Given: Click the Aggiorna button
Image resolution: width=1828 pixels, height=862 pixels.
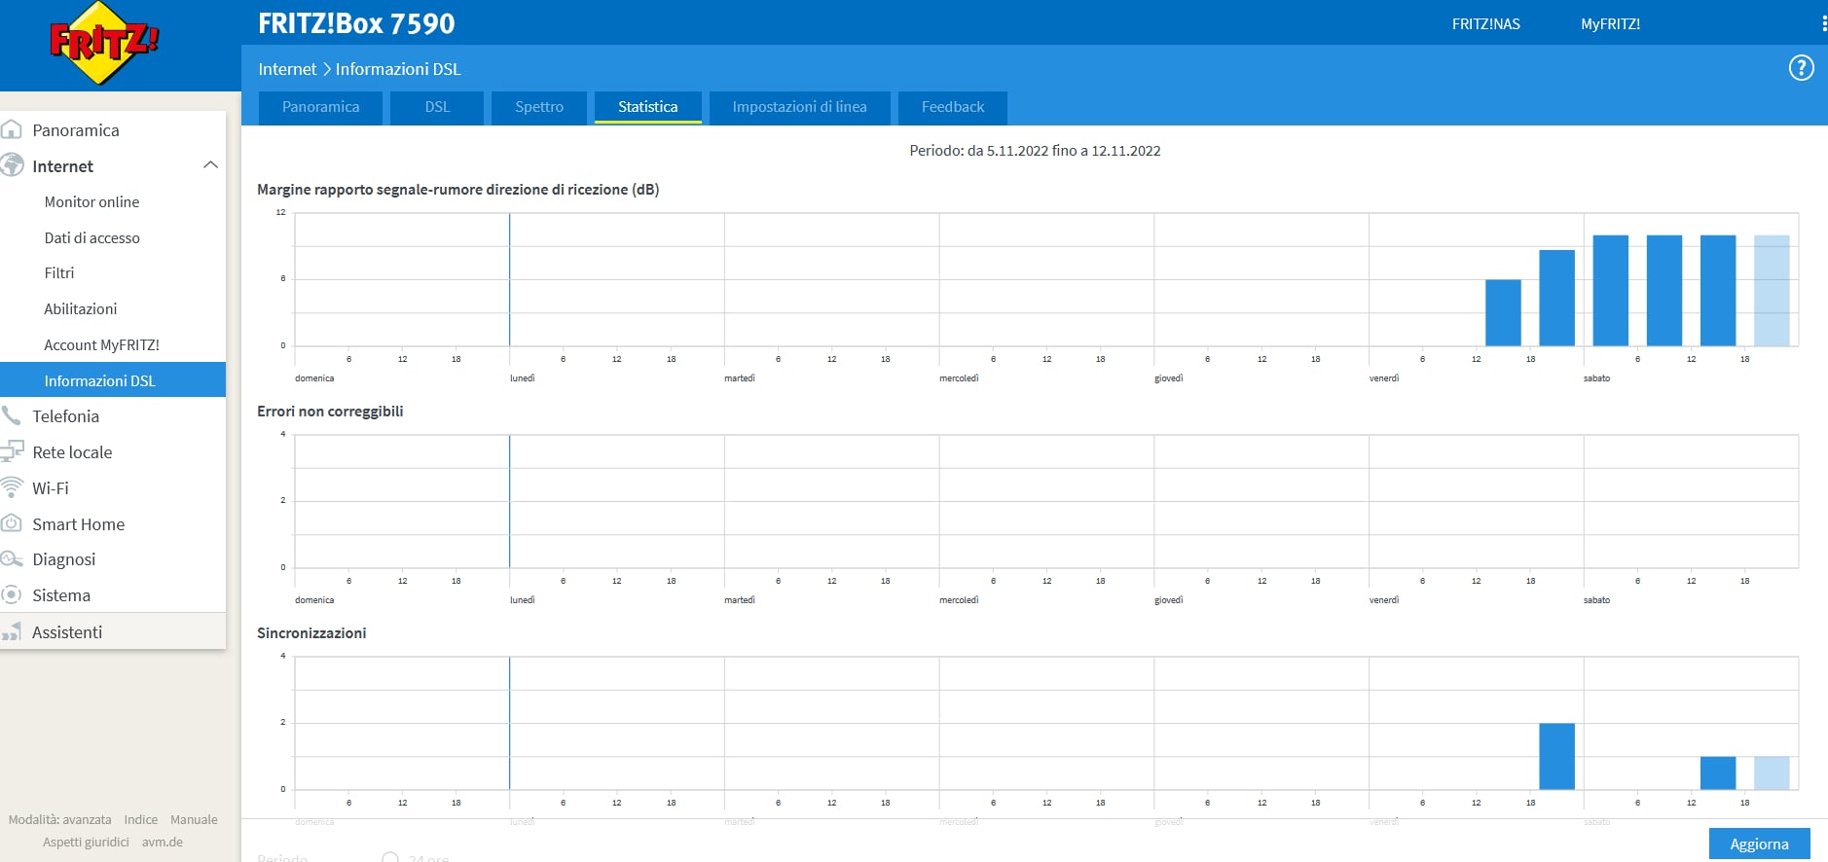Looking at the screenshot, I should pyautogui.click(x=1759, y=844).
